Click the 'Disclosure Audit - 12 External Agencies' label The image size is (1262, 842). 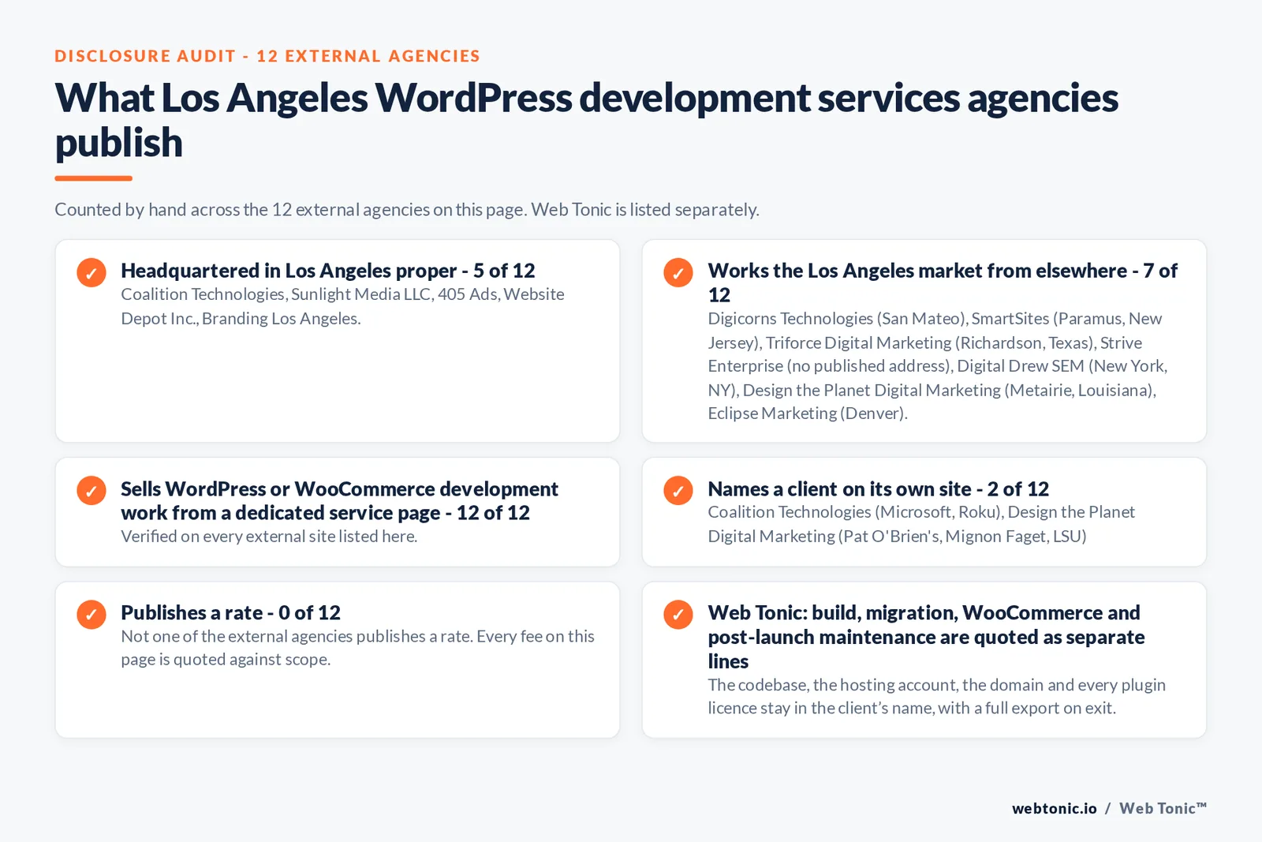click(267, 56)
